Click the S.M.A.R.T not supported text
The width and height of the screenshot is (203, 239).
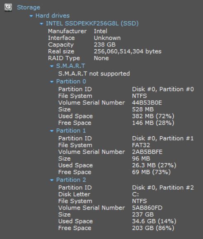pyautogui.click(x=94, y=74)
